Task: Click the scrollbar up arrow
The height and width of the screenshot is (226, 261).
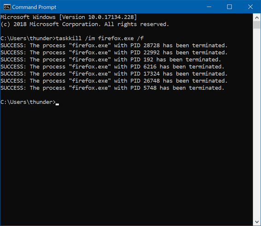Action: [257, 17]
